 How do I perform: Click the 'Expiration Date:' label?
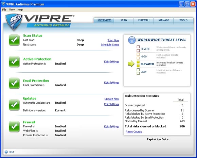point(158,139)
